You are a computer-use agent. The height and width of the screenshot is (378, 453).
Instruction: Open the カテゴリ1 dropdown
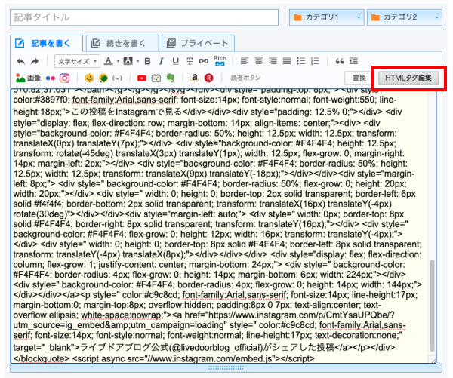(x=326, y=17)
